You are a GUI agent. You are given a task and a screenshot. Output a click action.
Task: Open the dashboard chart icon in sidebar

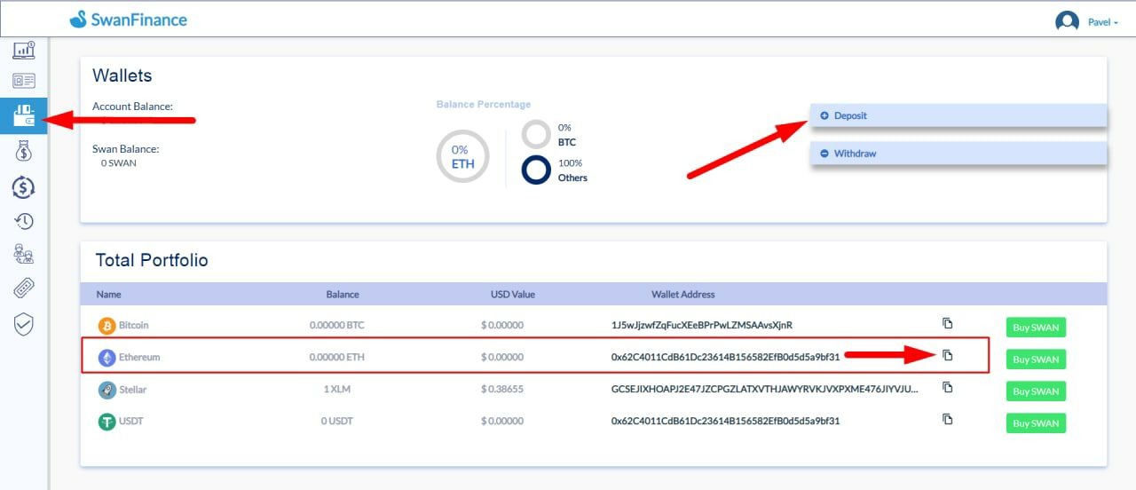24,51
